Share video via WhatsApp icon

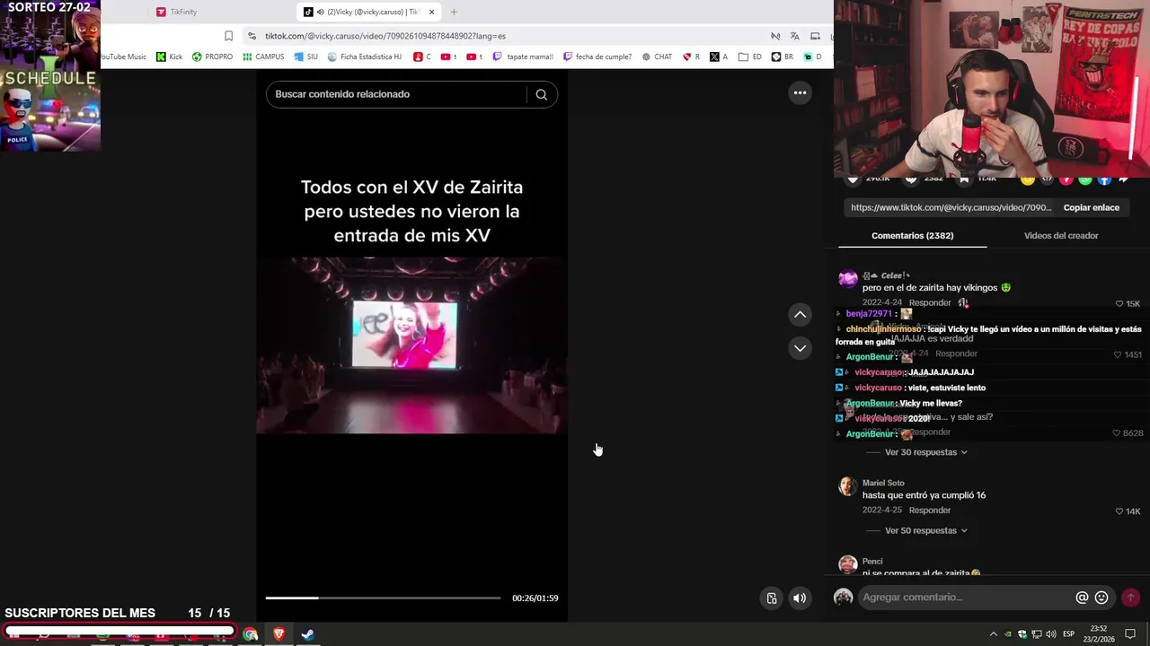click(1085, 179)
